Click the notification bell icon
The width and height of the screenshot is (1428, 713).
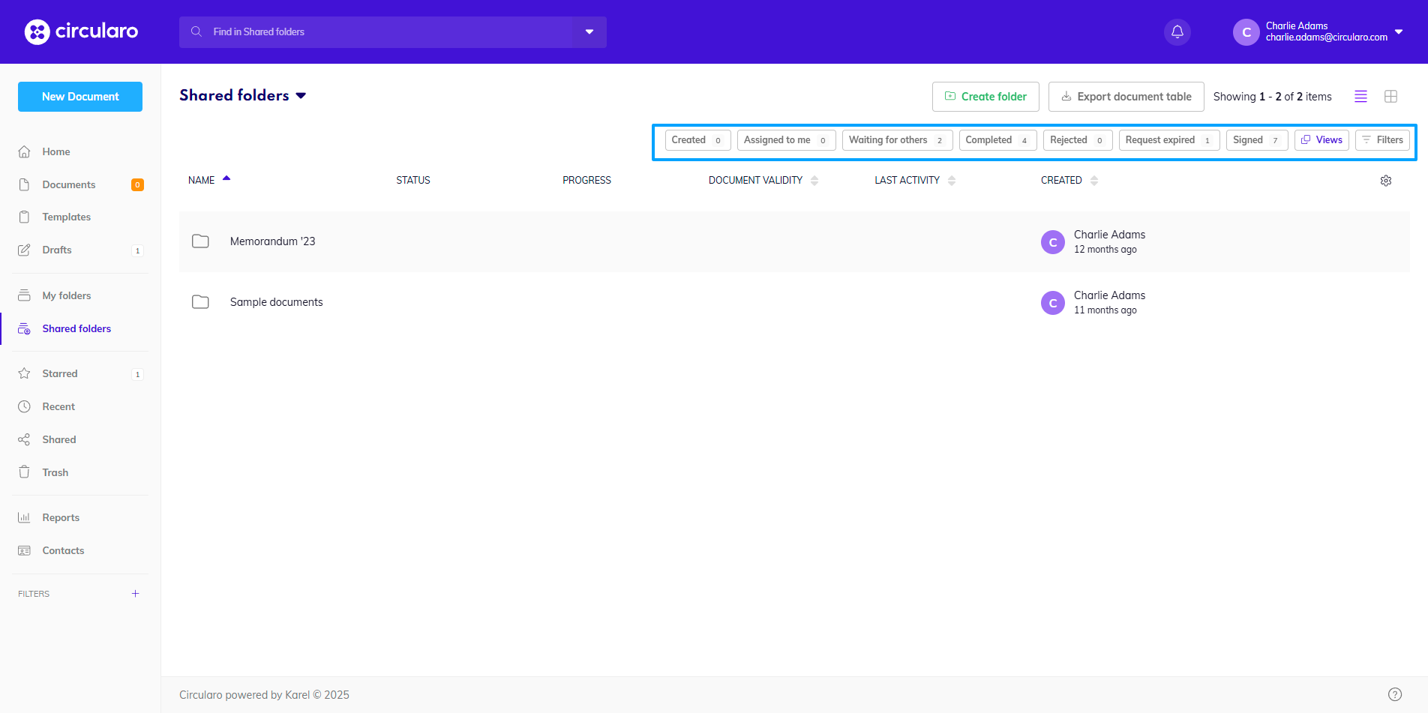[x=1177, y=32]
